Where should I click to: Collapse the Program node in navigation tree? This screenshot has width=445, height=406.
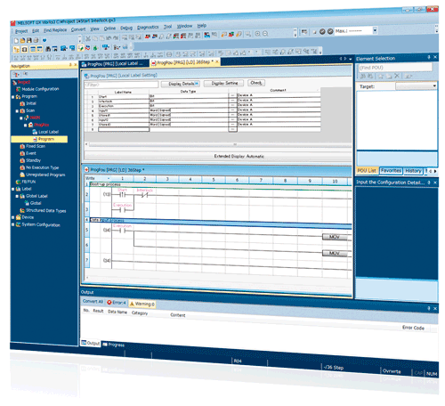tap(13, 97)
